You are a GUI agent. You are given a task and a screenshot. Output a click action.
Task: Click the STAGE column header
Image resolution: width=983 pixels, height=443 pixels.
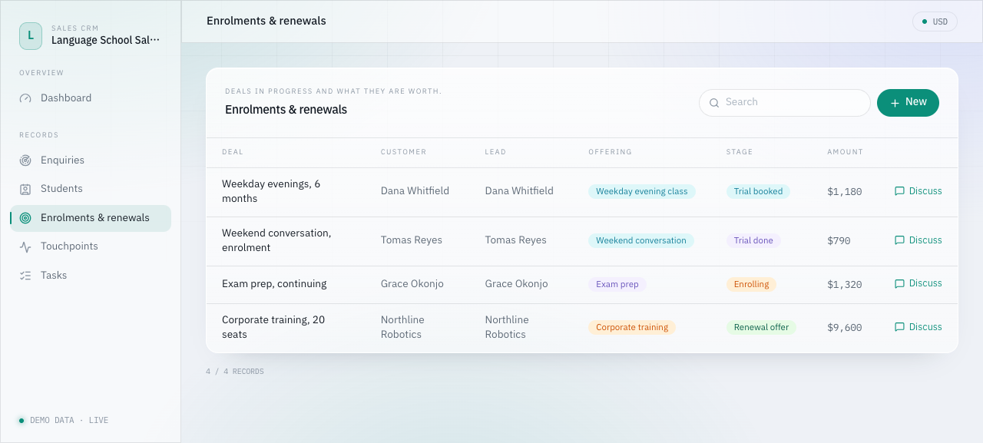tap(740, 152)
